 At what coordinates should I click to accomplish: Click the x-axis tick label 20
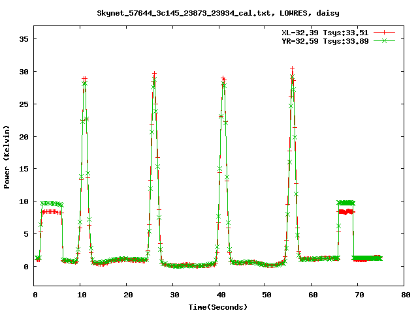[128, 295]
